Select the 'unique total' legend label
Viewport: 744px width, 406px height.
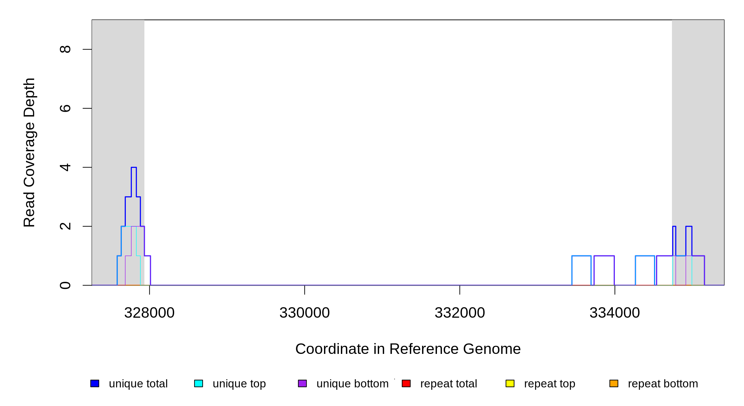[x=138, y=384]
